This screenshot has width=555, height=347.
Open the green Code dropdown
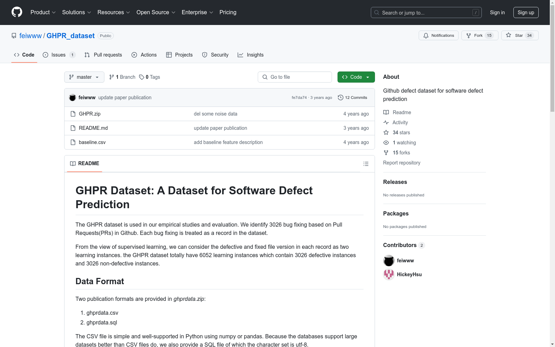click(x=356, y=77)
